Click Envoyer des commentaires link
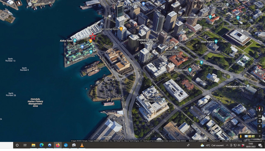 (x=232, y=141)
